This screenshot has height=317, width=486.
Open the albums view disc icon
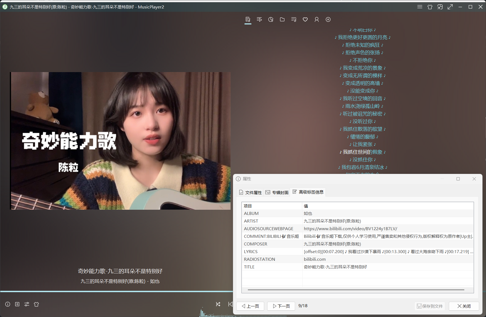click(328, 19)
